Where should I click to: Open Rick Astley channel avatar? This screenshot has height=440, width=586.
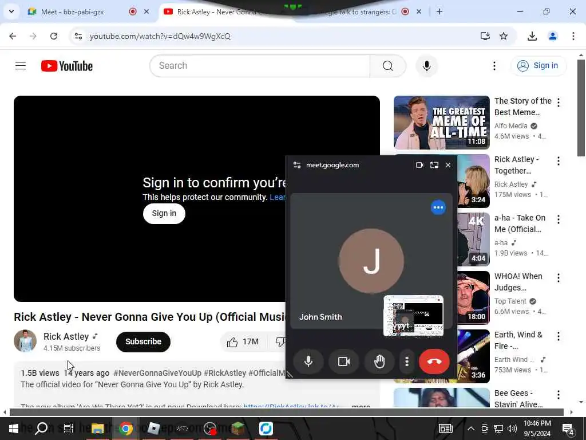(25, 341)
